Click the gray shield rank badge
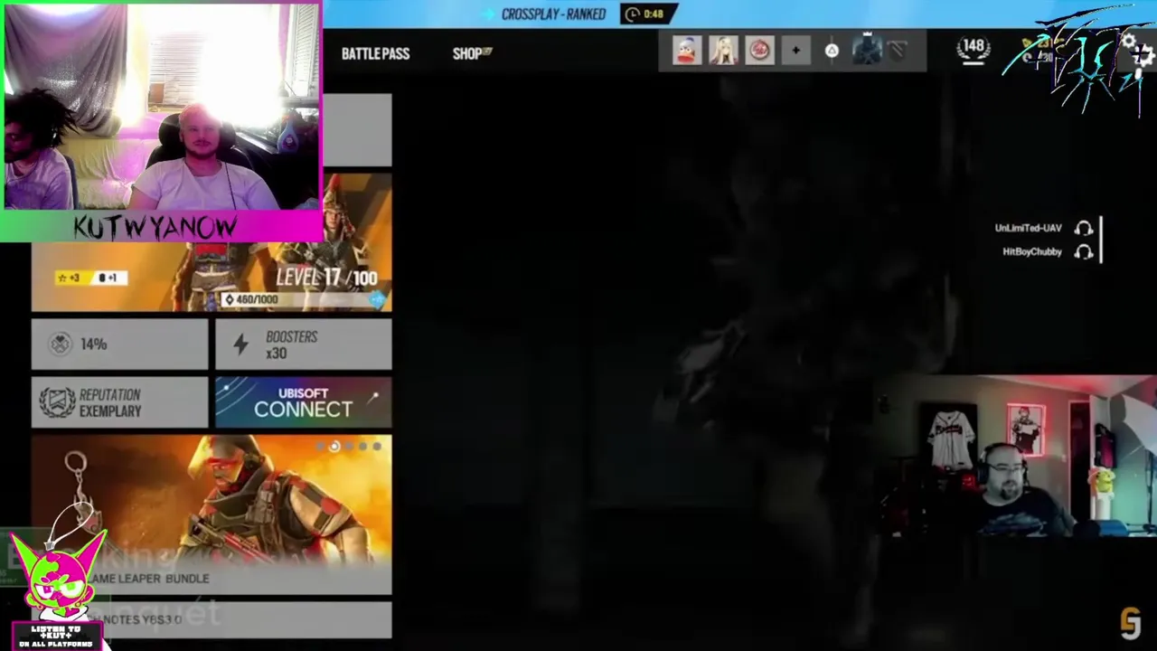 (897, 52)
